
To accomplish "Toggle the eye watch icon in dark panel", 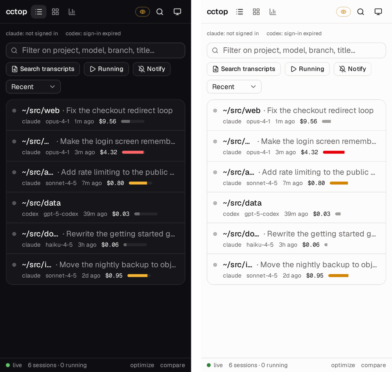I will click(143, 12).
